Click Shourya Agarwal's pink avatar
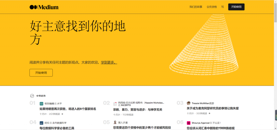The width and height of the screenshot is (277, 130). click(189, 123)
